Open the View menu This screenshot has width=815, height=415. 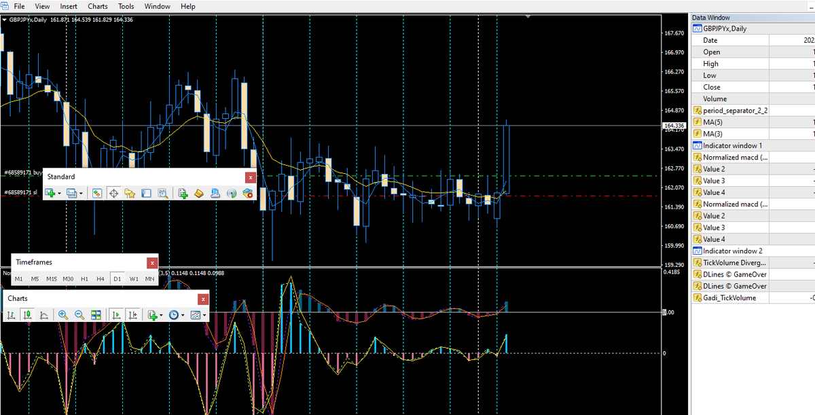tap(42, 6)
